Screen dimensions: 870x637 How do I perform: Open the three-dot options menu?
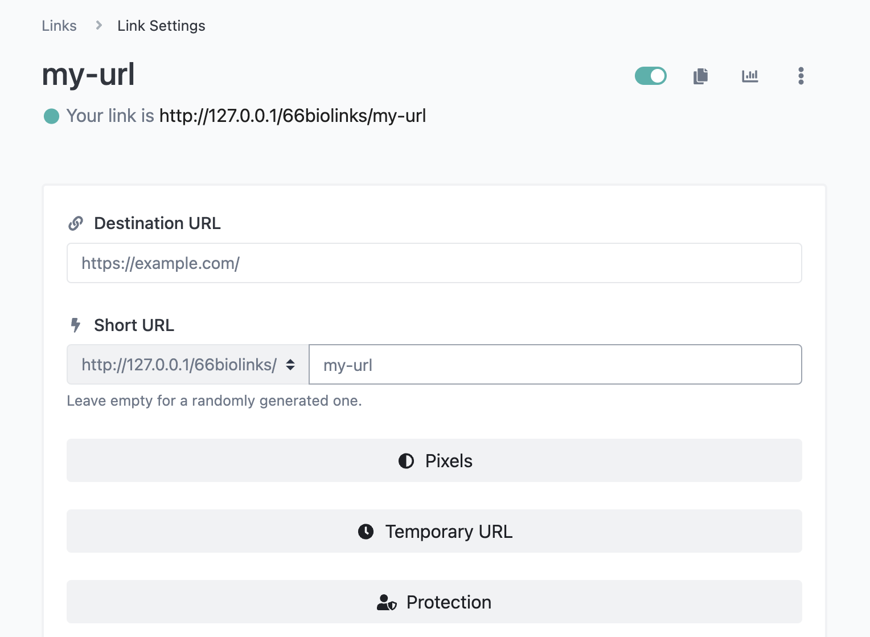point(801,75)
